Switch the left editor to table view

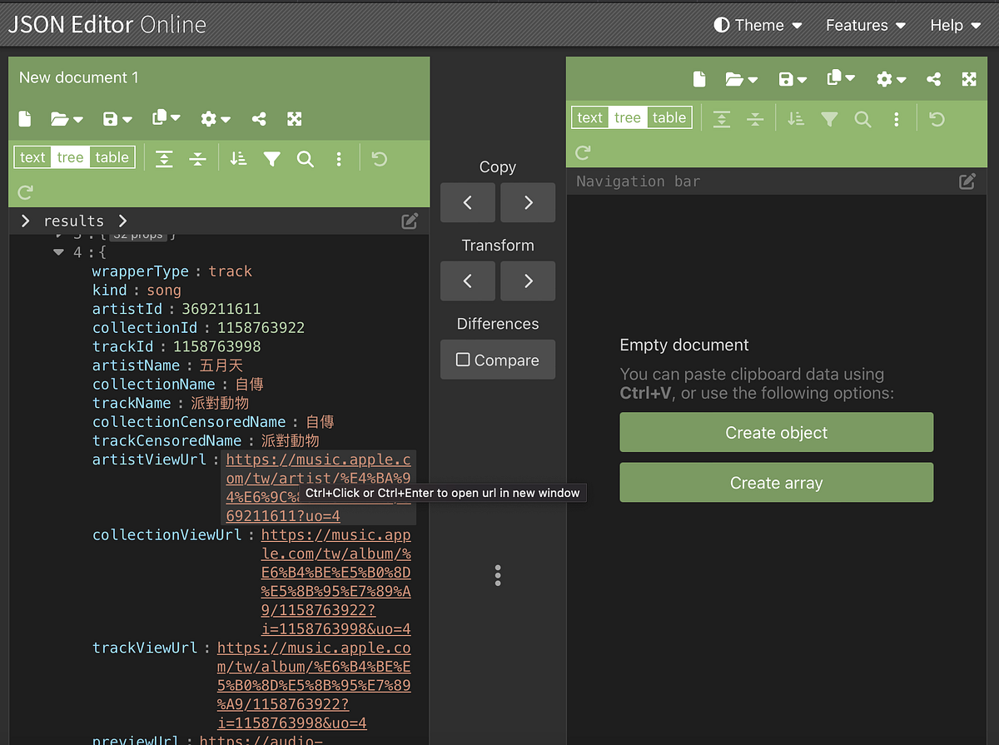click(112, 156)
